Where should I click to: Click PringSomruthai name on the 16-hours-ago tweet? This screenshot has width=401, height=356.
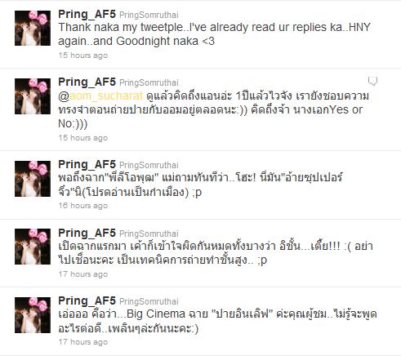point(149,165)
